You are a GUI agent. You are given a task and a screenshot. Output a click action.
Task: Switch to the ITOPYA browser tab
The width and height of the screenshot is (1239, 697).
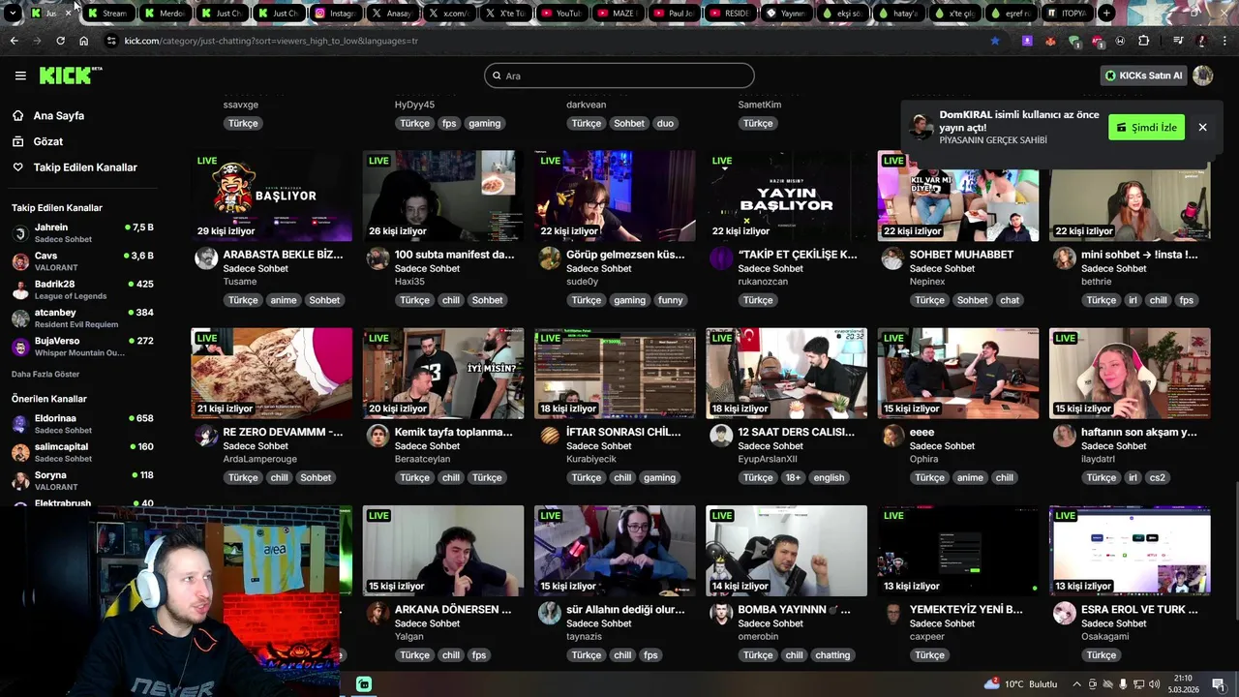(x=1069, y=14)
